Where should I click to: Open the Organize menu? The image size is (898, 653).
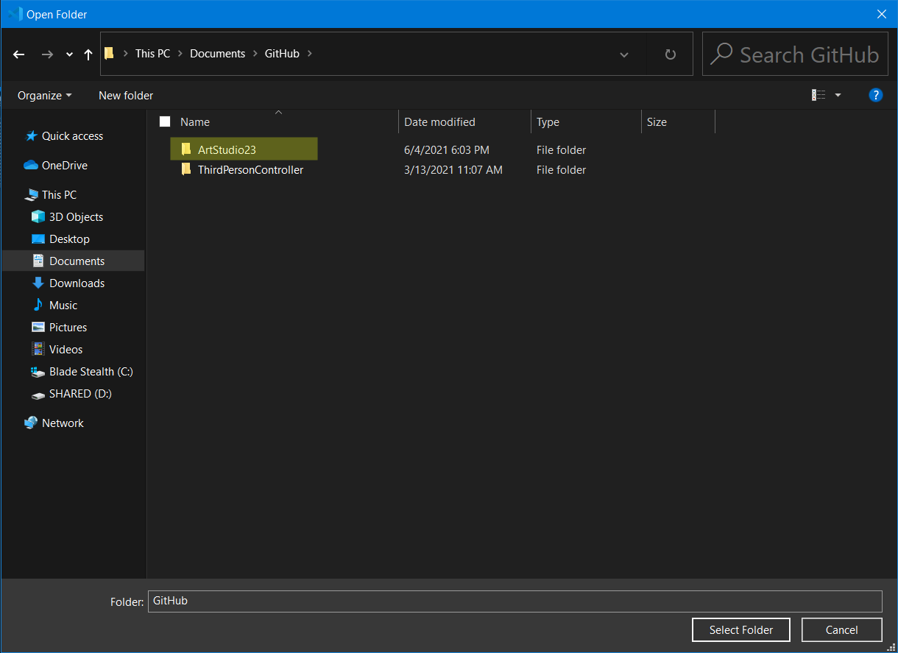pos(45,96)
